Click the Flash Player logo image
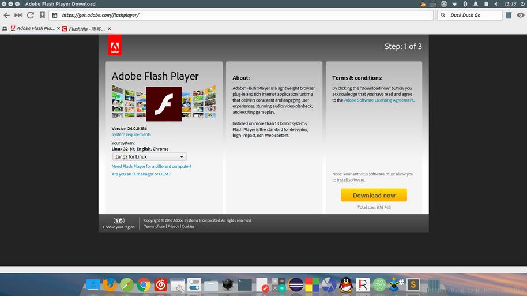This screenshot has width=527, height=296. pos(164,104)
